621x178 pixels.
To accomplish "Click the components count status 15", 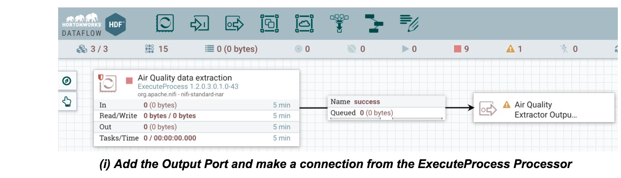I will [x=156, y=49].
